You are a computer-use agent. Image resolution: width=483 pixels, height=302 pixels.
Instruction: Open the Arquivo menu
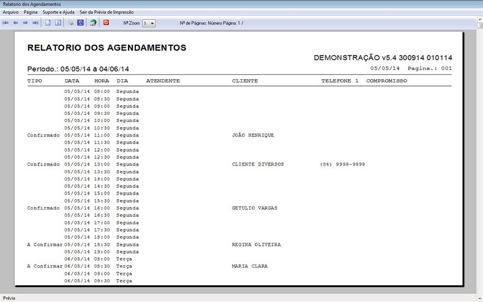pos(11,12)
